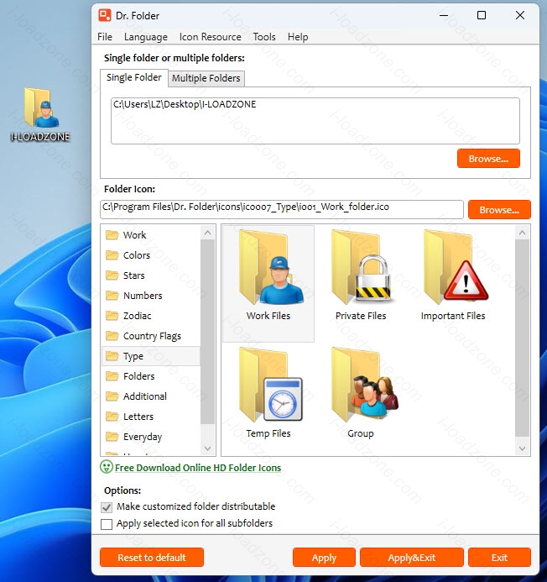Click the icon preview pane scrollbar thumb
Viewport: 547px width, 582px height.
pos(522,338)
